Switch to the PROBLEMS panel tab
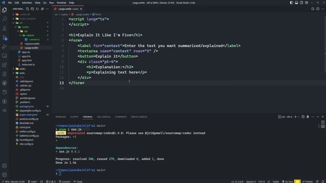 click(61, 117)
